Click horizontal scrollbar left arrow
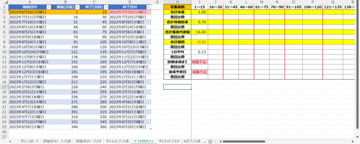 (x=220, y=141)
